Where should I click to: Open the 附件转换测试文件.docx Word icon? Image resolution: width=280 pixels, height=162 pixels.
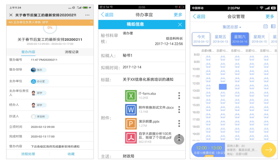(131, 109)
